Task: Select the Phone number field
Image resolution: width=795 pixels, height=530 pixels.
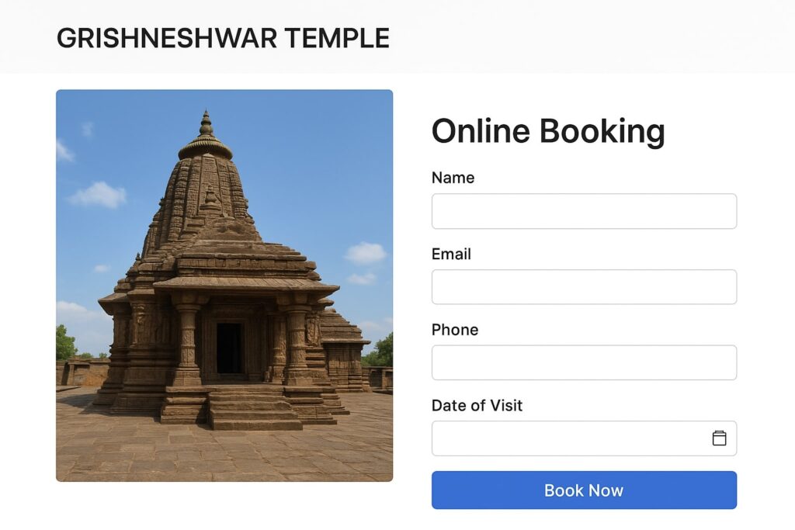Action: [x=584, y=362]
